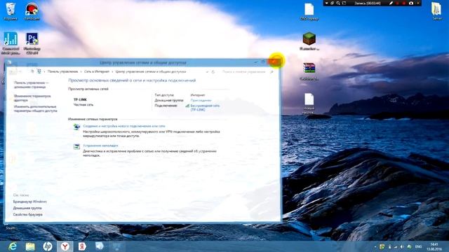Open the Беспроводная сеть (TP-LINK) connection link
This screenshot has height=252, width=449.
205,107
